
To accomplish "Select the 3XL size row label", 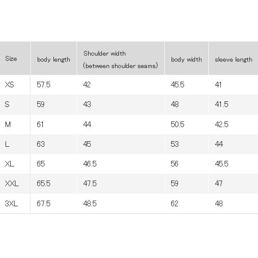I will click(x=12, y=204).
